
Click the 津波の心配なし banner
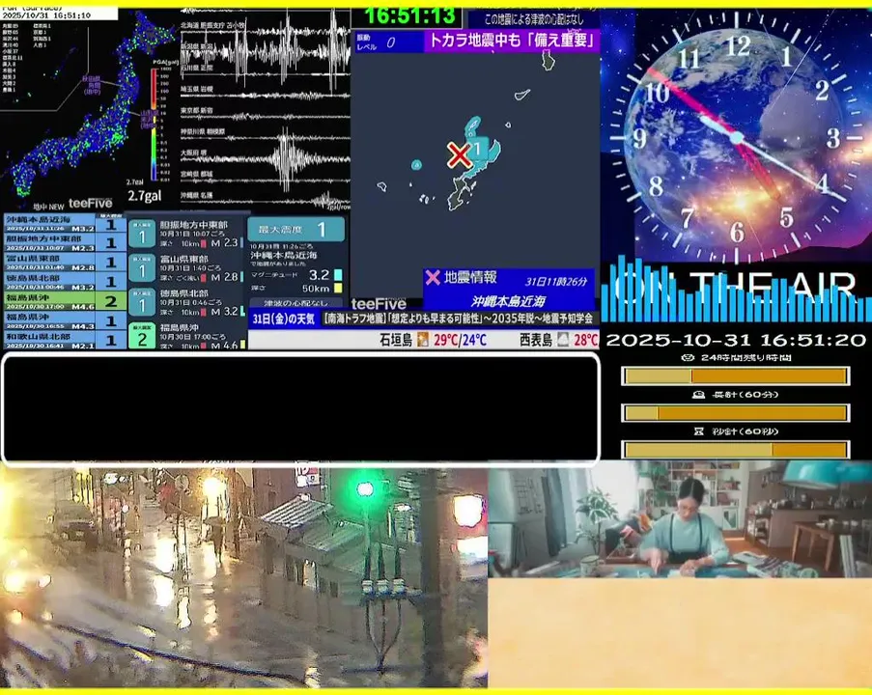(x=295, y=303)
